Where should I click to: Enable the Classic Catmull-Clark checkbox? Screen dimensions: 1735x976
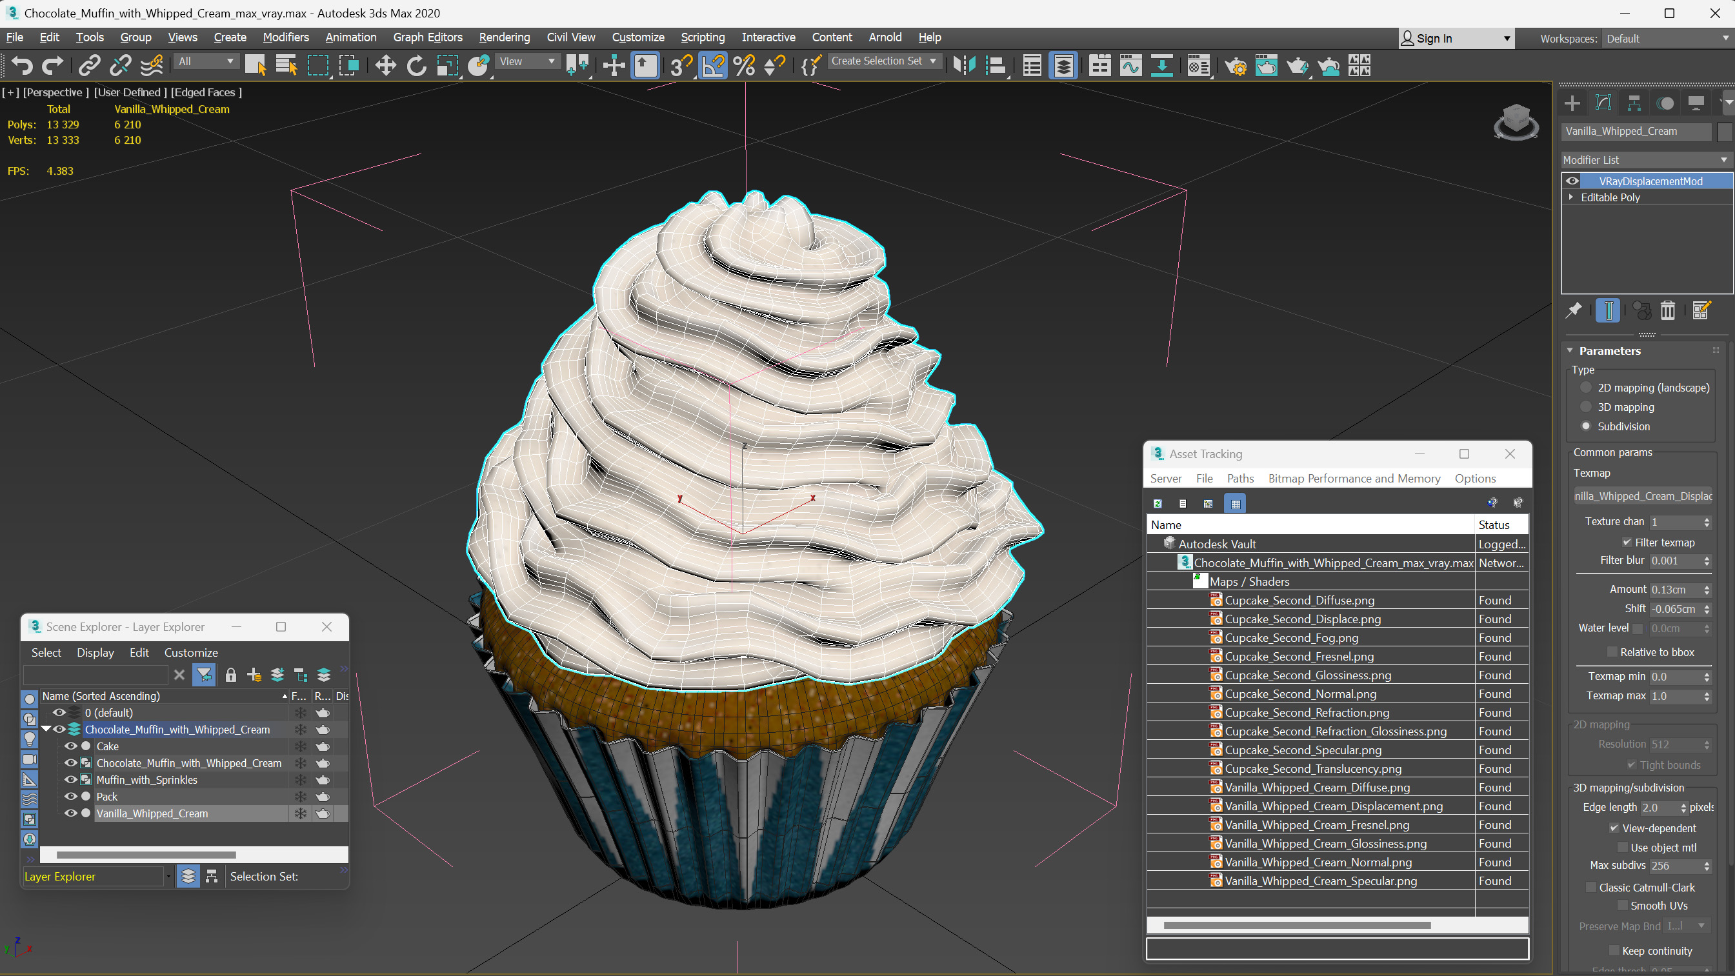1591,887
